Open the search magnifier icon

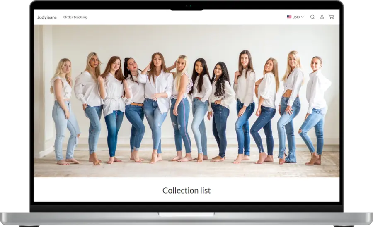312,17
